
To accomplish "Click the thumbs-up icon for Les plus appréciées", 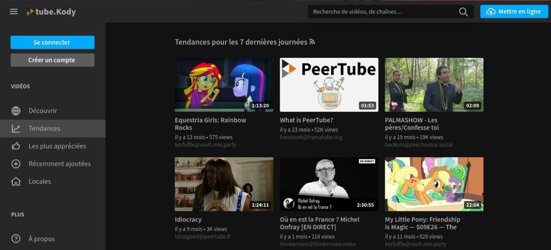I will coord(16,146).
